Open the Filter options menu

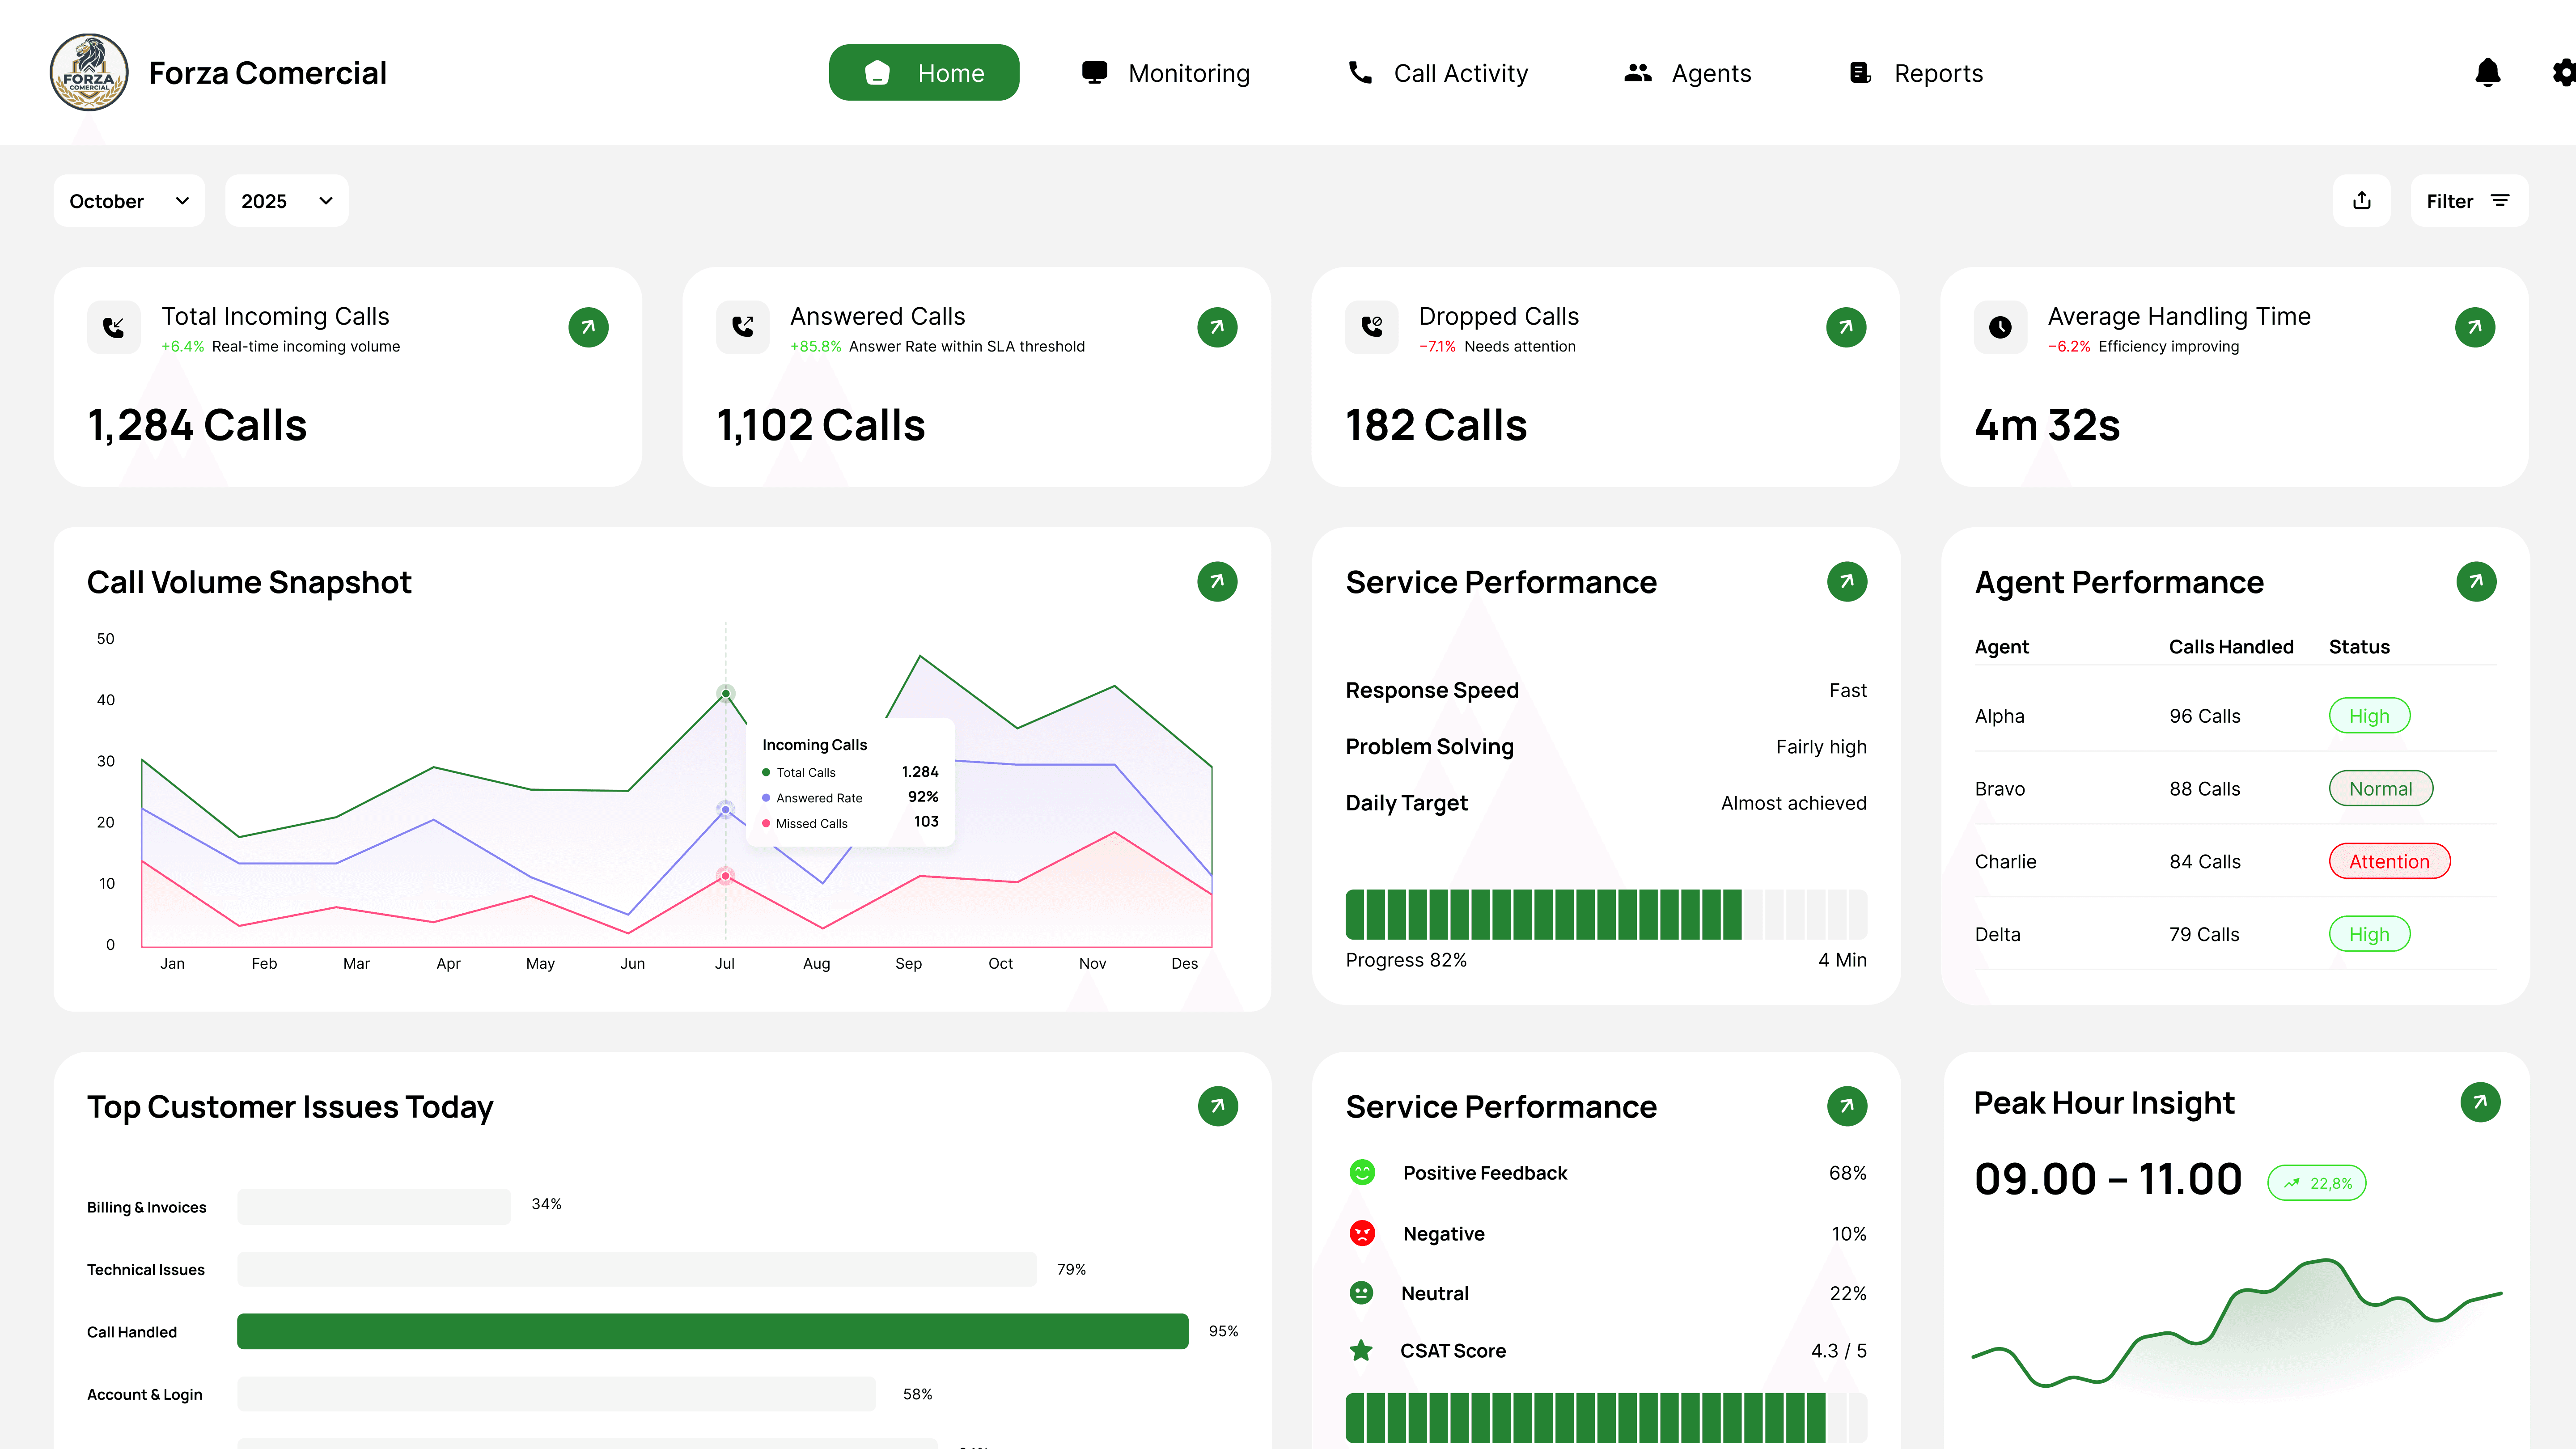(x=2468, y=201)
